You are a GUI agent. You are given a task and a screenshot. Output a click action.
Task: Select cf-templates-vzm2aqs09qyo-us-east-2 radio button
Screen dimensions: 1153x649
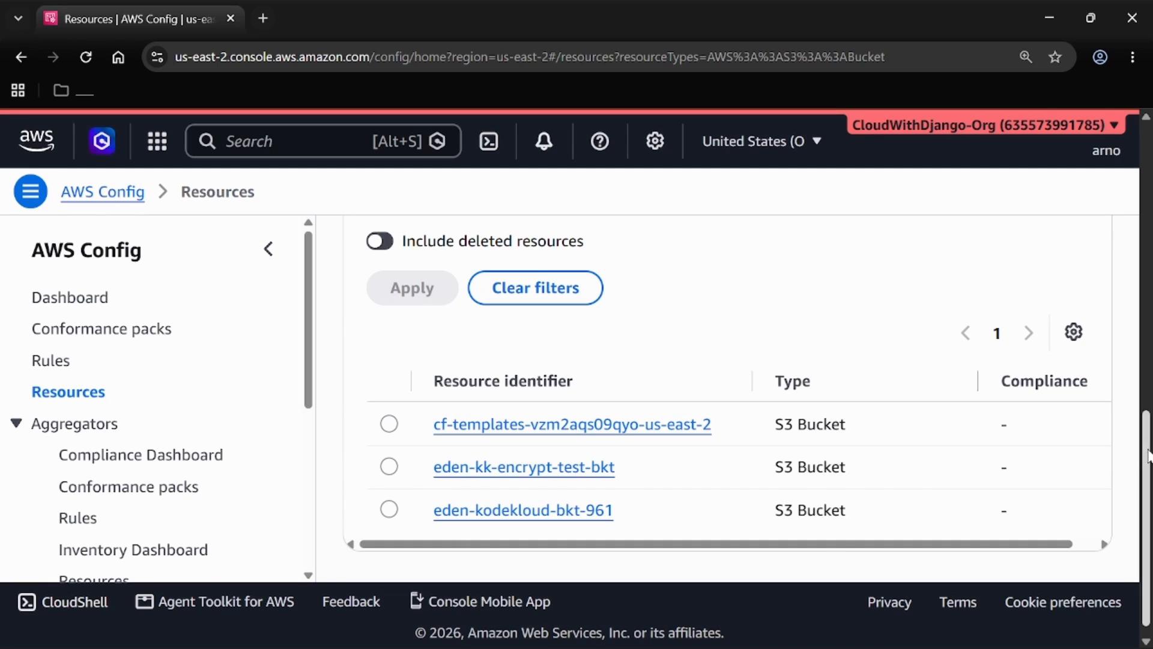pyautogui.click(x=389, y=424)
